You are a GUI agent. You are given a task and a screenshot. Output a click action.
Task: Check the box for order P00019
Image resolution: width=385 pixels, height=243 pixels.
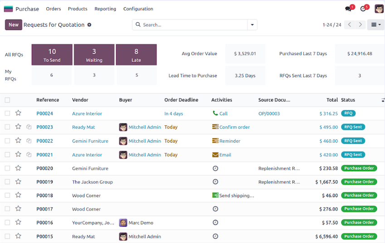click(x=7, y=182)
